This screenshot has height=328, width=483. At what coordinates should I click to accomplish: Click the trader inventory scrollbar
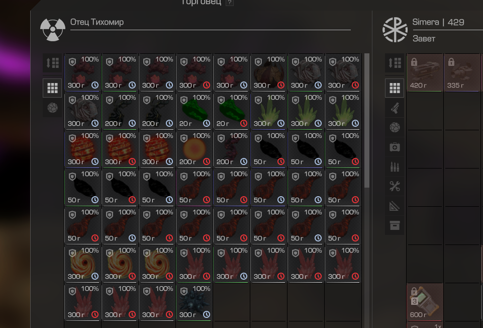366,120
